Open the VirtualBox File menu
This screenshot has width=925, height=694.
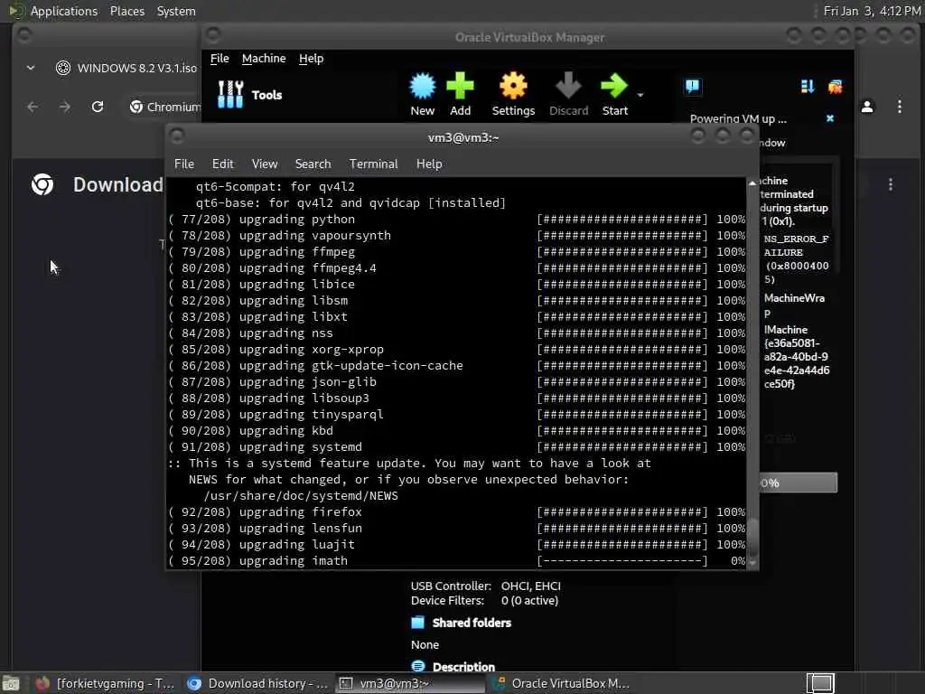[x=220, y=59]
